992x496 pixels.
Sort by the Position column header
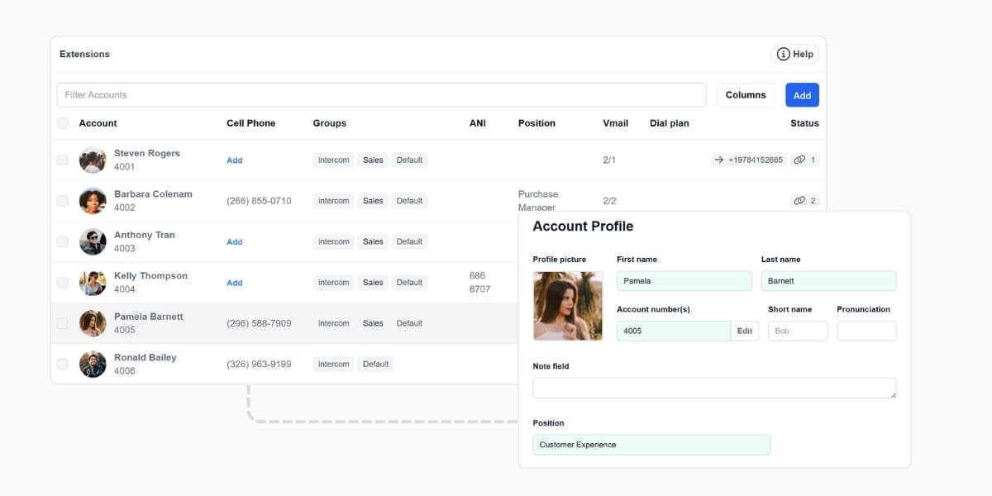pyautogui.click(x=537, y=123)
